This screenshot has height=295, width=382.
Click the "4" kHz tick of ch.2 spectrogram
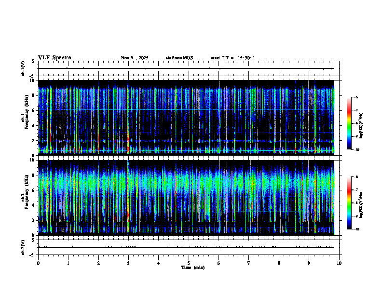[34, 205]
